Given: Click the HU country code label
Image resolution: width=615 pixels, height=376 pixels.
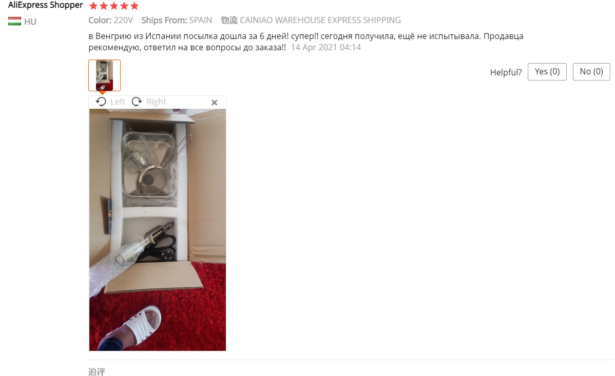Looking at the screenshot, I should point(30,22).
